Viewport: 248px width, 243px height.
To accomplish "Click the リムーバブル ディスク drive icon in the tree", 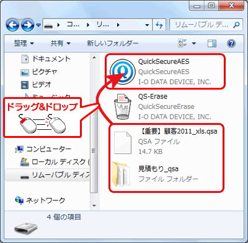I will coord(25,176).
